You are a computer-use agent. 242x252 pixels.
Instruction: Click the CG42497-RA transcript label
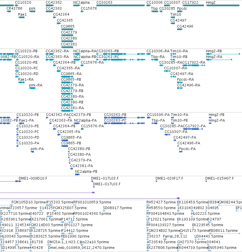tap(182, 74)
